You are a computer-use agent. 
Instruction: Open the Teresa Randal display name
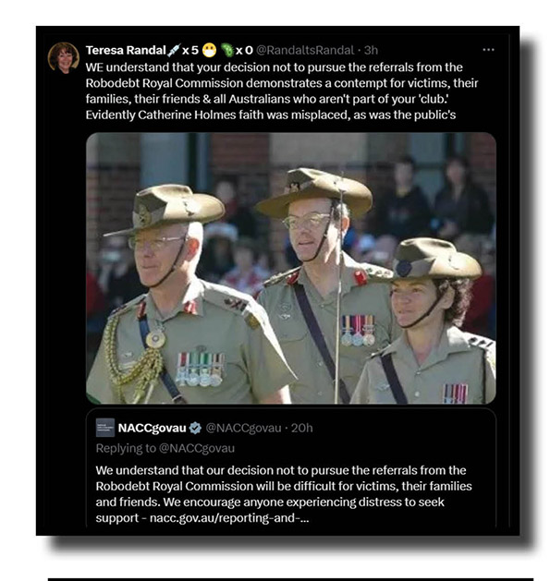coord(126,50)
